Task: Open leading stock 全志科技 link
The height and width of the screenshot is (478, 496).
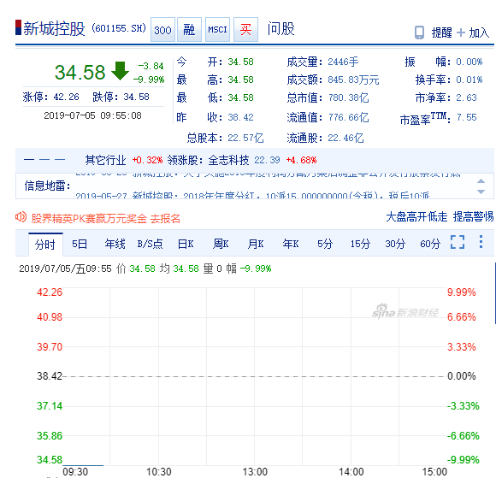Action: coord(228,160)
